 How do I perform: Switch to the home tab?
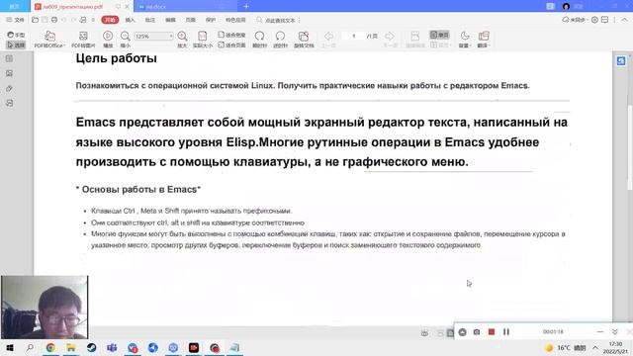coord(15,6)
